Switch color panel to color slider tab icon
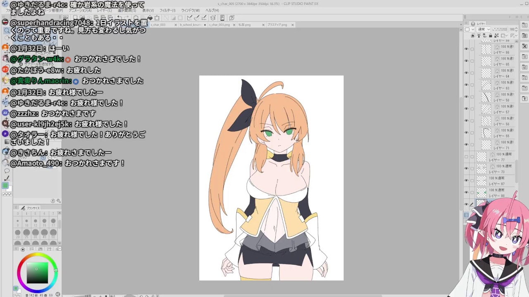 click(x=31, y=249)
